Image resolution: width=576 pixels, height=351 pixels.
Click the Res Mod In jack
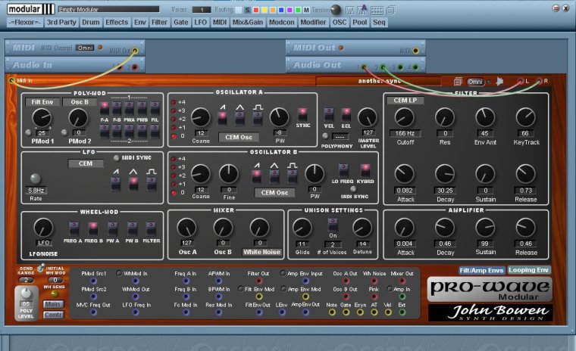218,312
